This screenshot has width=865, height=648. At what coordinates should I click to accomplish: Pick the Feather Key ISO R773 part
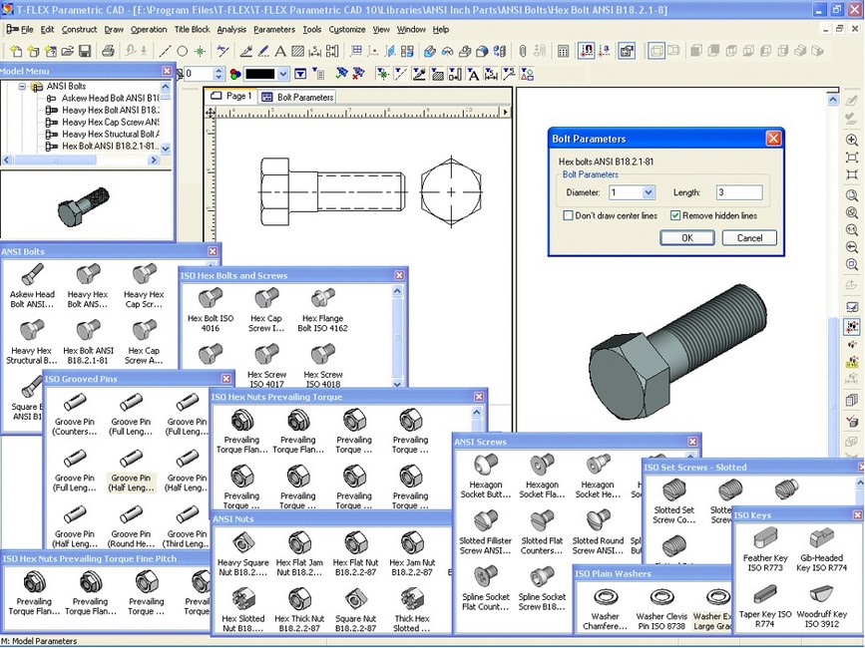coord(764,540)
